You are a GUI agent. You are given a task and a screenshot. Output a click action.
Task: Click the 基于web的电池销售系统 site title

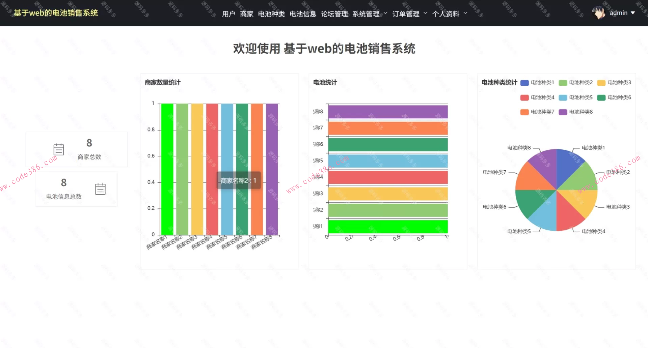56,13
